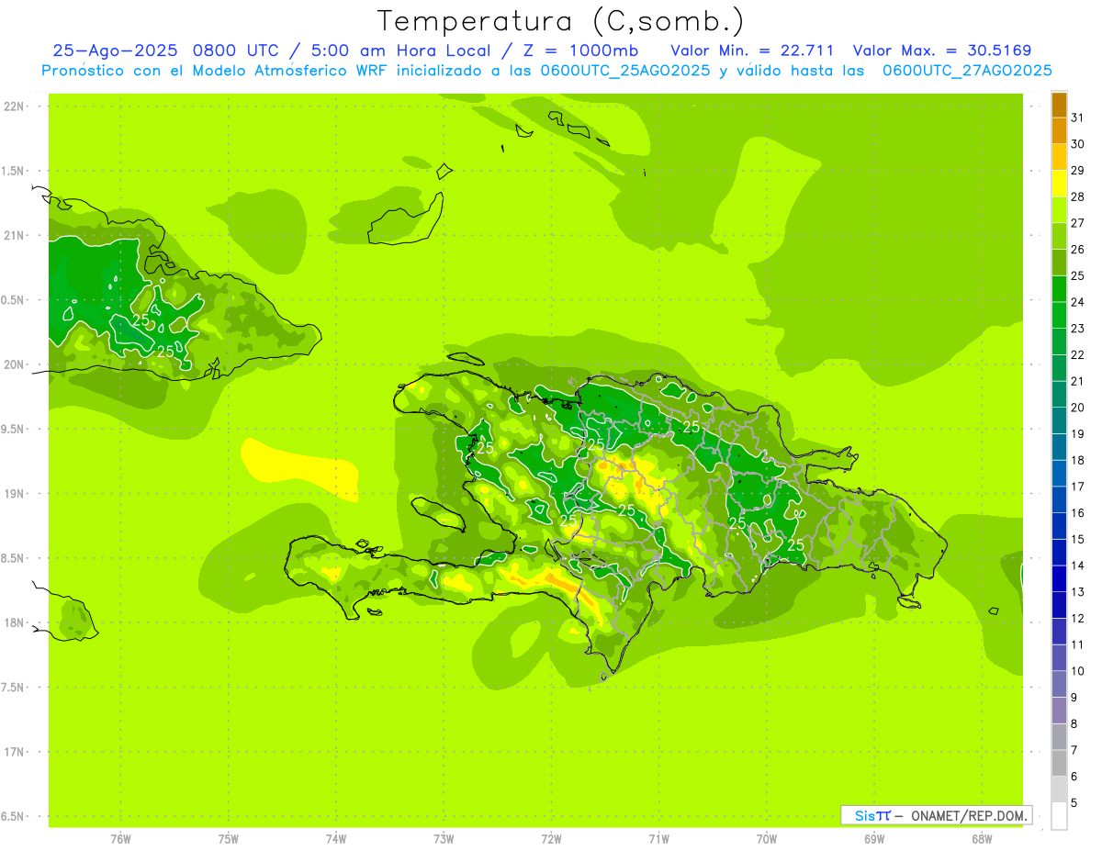Click the '22N' latitude axis label
The image size is (1102, 851).
pyautogui.click(x=15, y=106)
